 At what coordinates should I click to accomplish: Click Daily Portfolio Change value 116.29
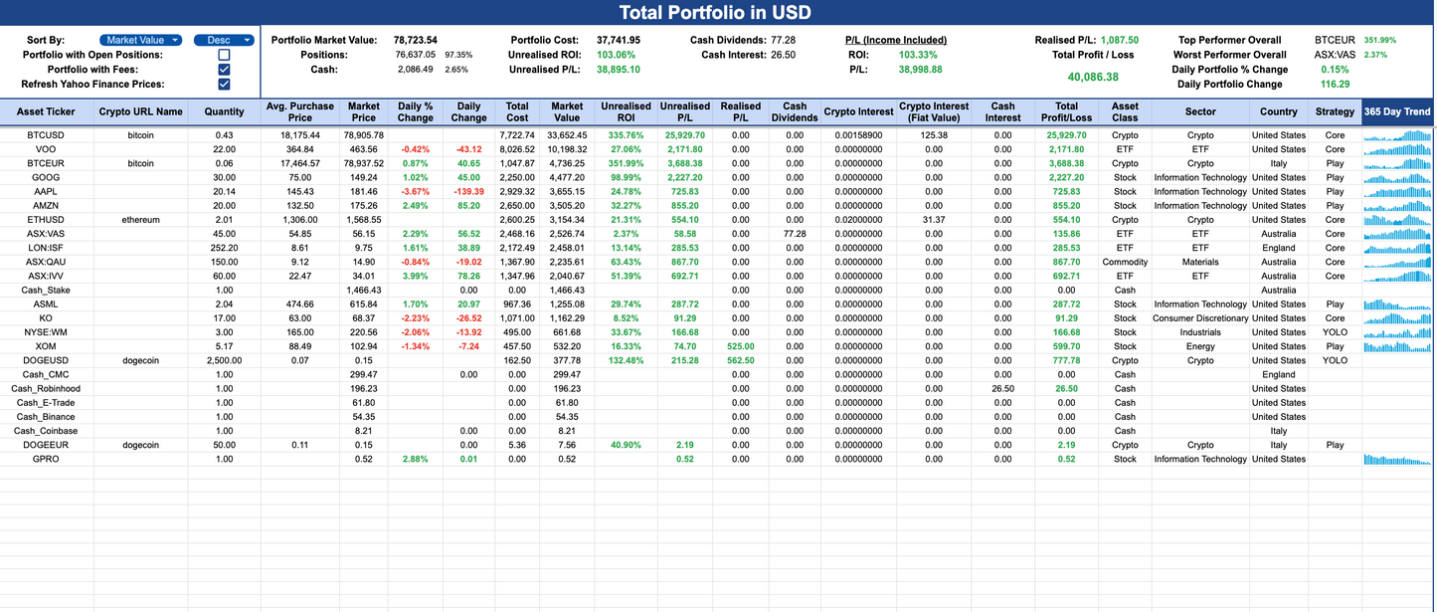tap(1335, 85)
